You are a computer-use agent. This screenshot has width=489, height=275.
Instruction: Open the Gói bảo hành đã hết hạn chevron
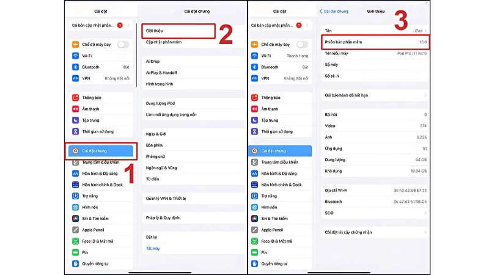click(x=425, y=95)
